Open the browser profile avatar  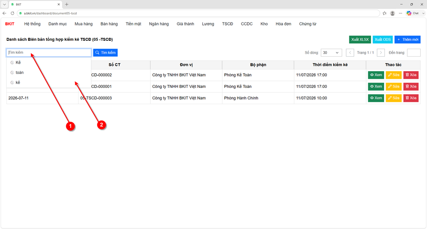392,13
